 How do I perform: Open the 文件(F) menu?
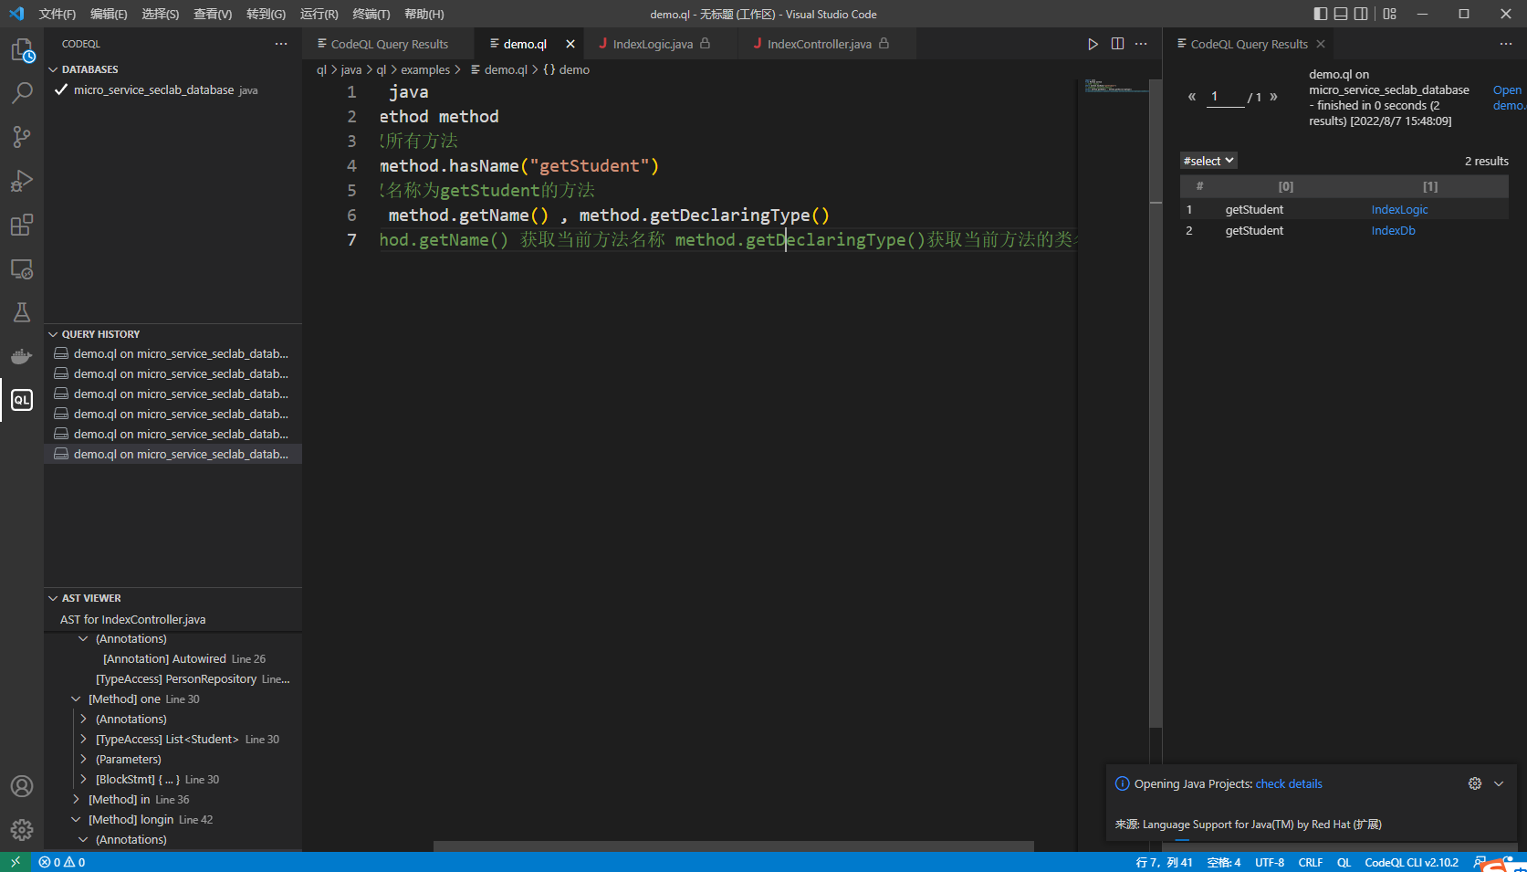click(58, 14)
